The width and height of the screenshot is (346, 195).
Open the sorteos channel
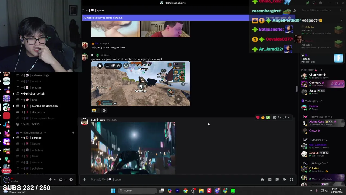(36, 138)
